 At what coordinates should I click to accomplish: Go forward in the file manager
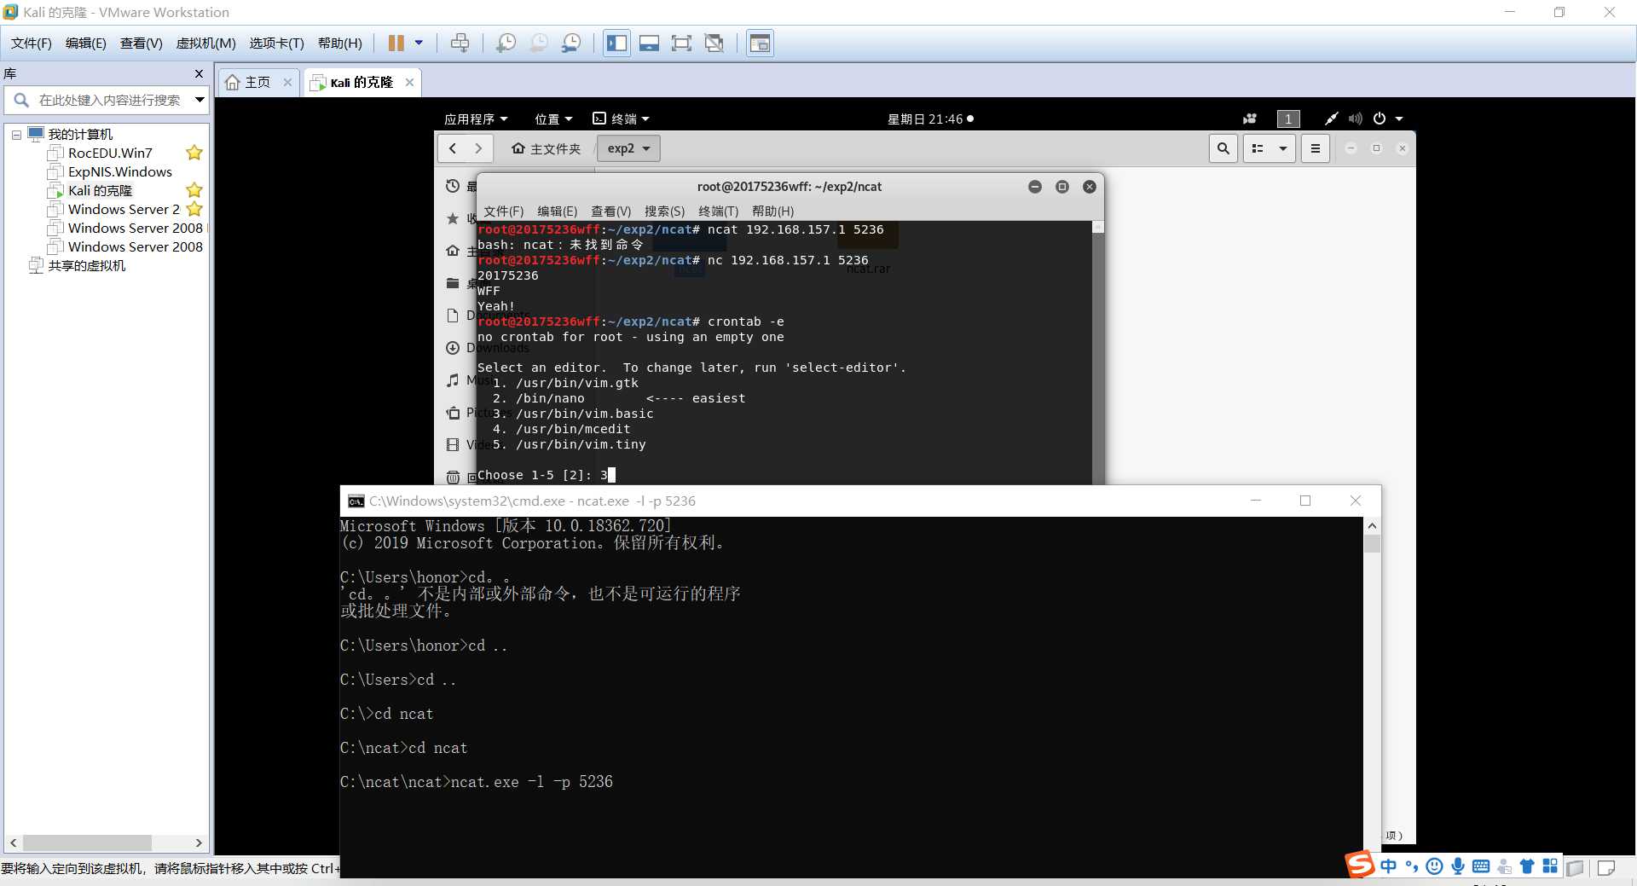tap(478, 148)
